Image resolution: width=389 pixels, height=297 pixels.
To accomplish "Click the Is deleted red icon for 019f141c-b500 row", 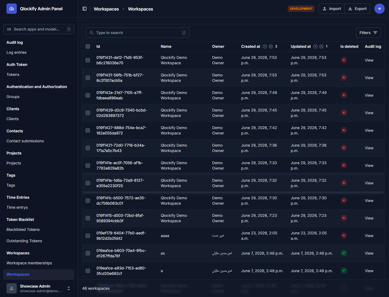I will tap(344, 200).
